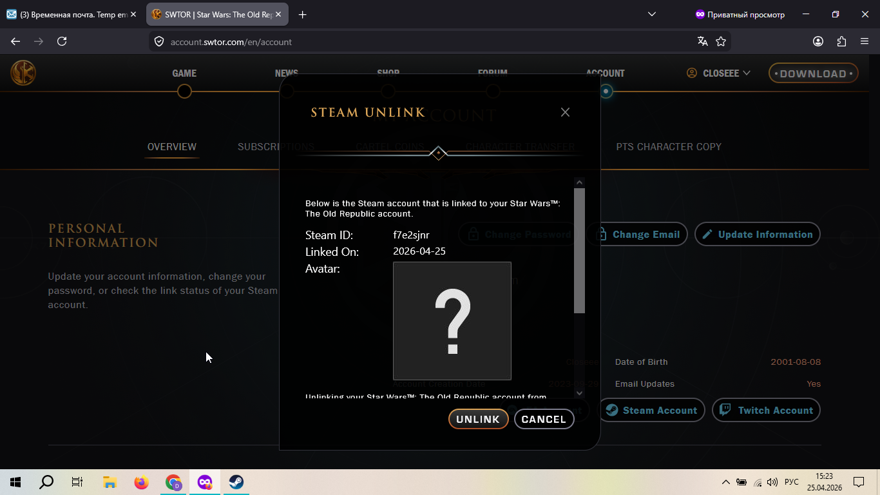Open a new browser tab
This screenshot has width=880, height=495.
303,14
